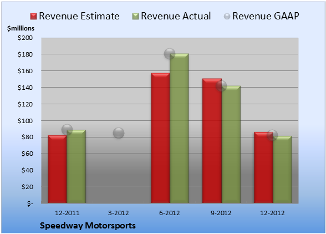This screenshot has width=326, height=234.
Task: Click the '$-' zero axis label
Action: tap(30, 204)
